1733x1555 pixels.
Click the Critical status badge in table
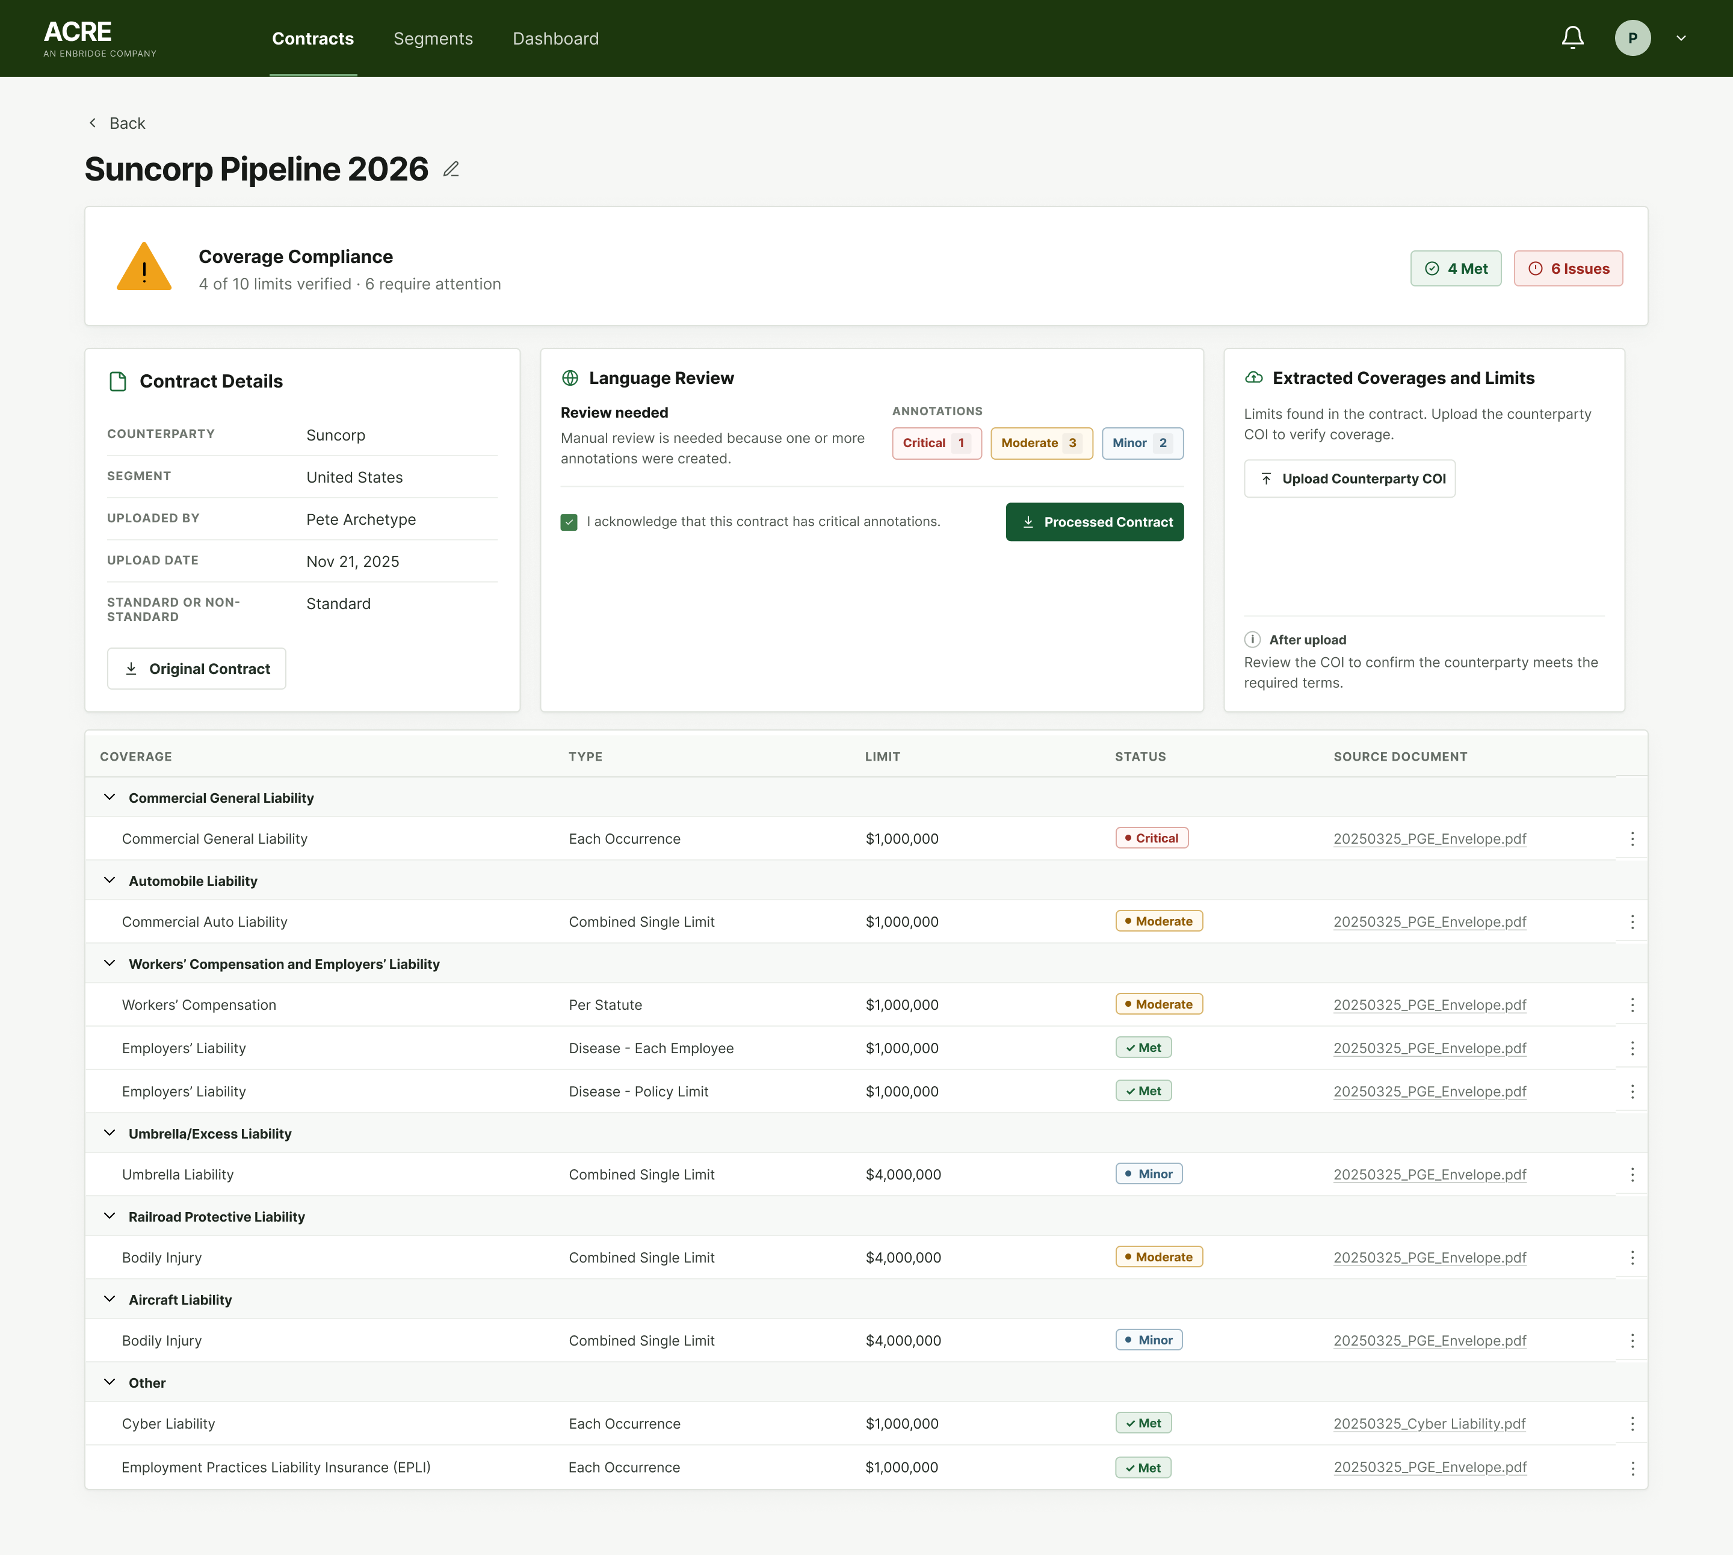tap(1151, 838)
